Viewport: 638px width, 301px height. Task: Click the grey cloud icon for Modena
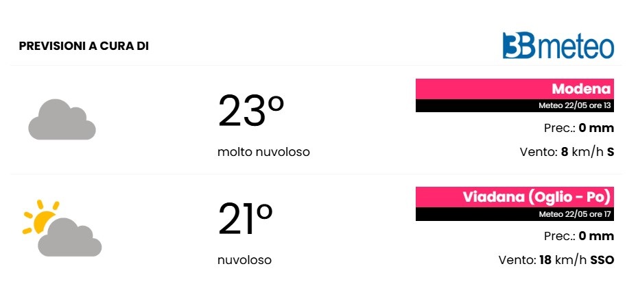coord(62,120)
